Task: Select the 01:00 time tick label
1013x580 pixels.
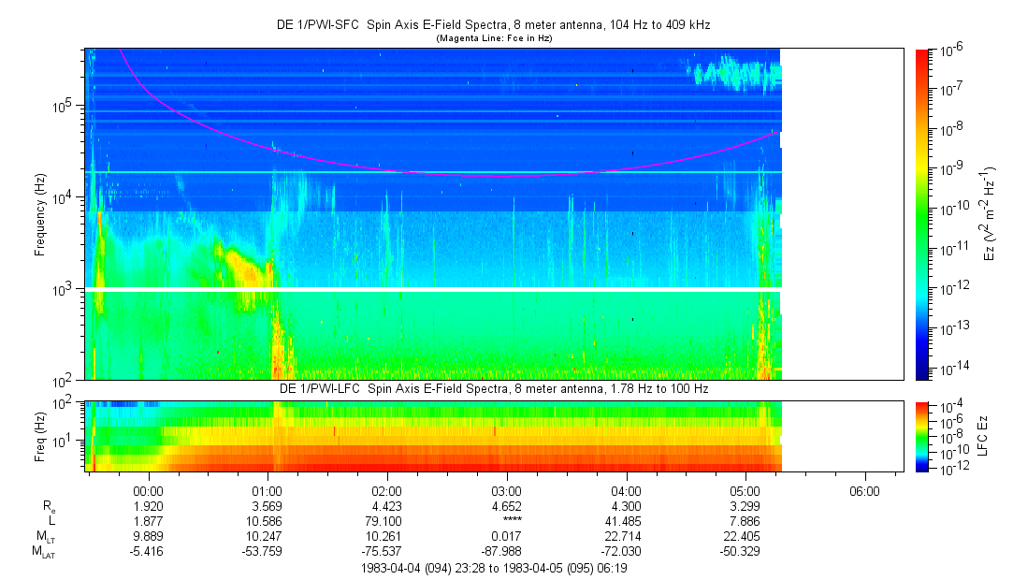Action: [x=268, y=490]
